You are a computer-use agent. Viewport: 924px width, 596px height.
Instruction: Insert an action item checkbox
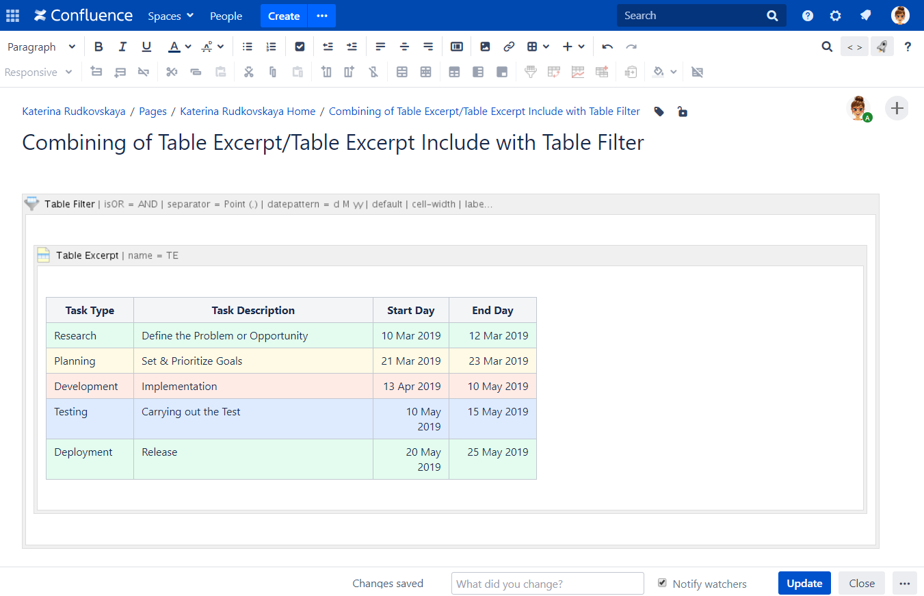point(300,47)
